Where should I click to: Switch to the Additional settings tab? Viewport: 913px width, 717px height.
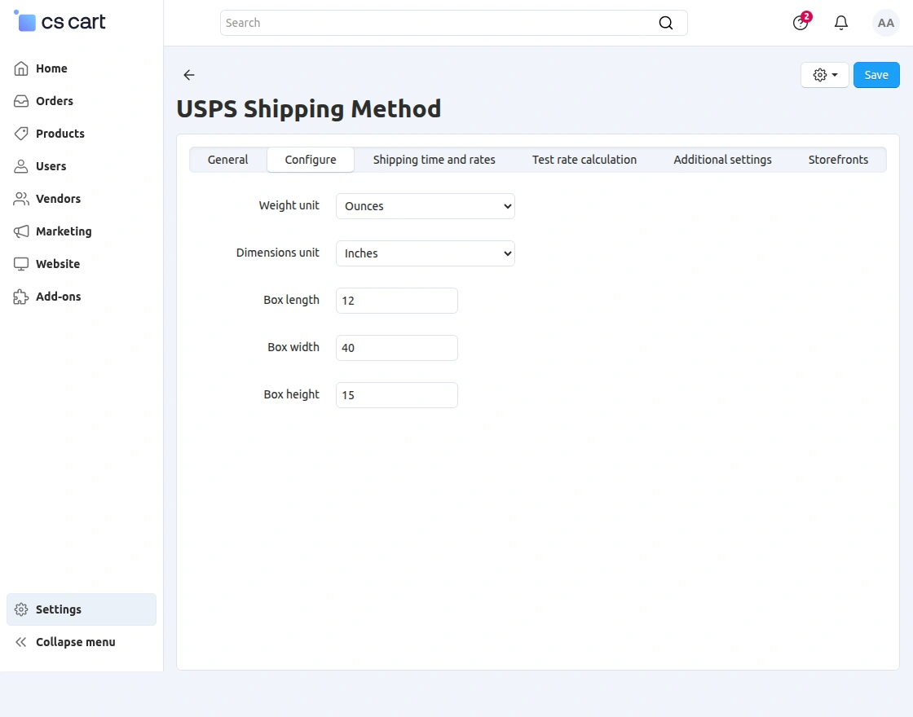point(722,160)
